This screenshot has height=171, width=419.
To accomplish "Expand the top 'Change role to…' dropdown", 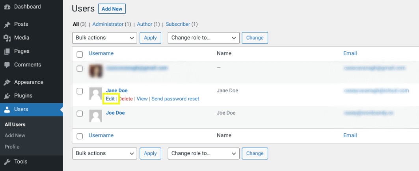I will (x=203, y=38).
